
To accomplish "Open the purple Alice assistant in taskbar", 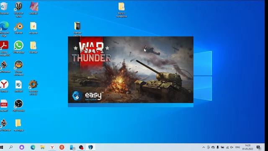I will (x=22, y=147).
